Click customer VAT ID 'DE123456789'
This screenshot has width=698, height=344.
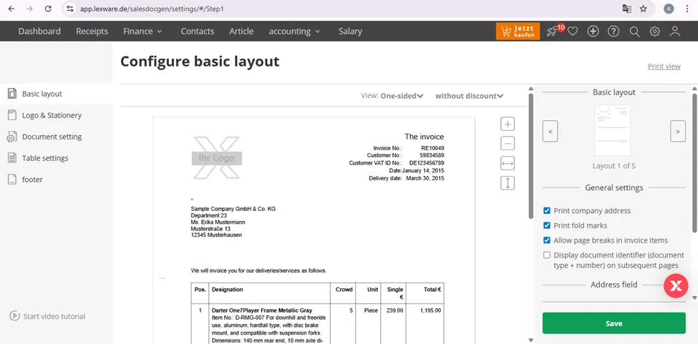[x=427, y=163]
